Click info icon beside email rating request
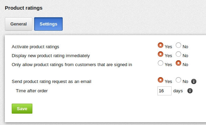 click(x=194, y=81)
